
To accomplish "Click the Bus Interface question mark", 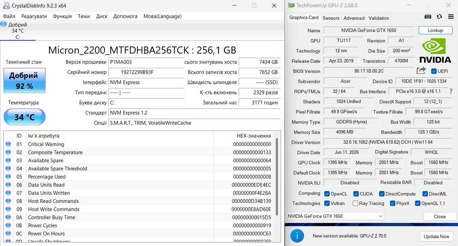I will tap(451, 92).
